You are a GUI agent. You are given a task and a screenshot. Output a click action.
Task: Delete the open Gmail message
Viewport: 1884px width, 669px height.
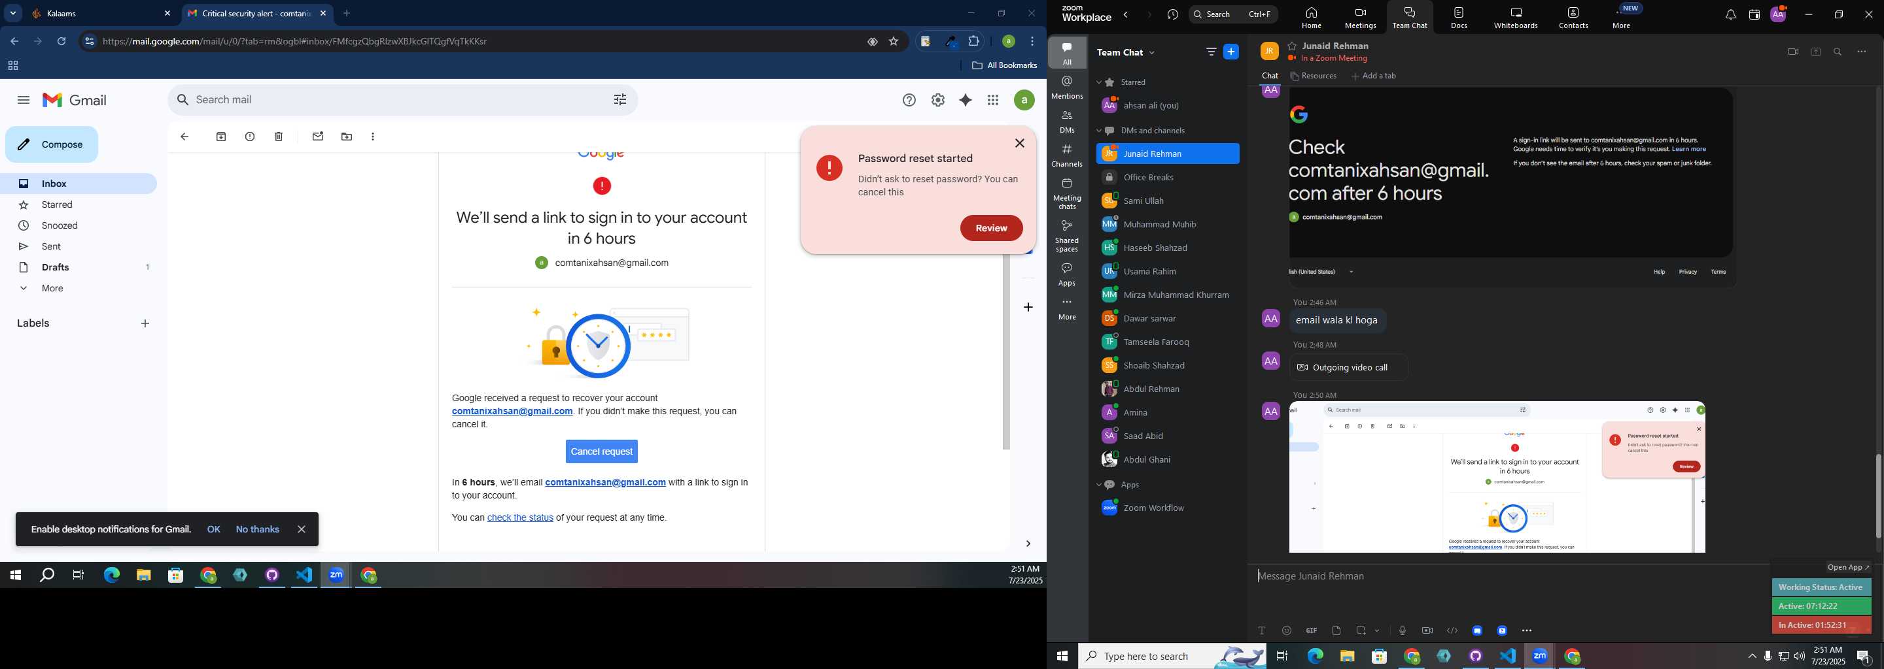click(x=279, y=137)
